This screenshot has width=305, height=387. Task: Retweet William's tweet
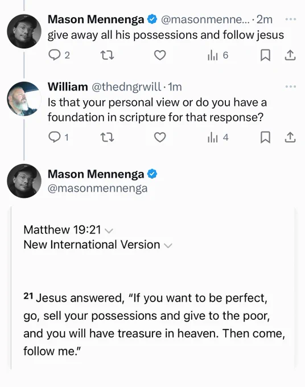108,137
